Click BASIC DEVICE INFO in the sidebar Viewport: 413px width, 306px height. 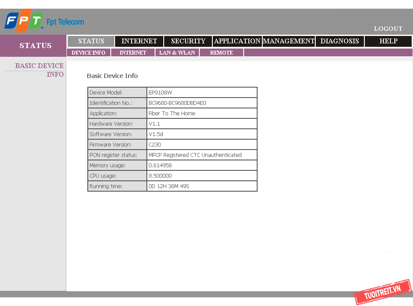[x=39, y=70]
